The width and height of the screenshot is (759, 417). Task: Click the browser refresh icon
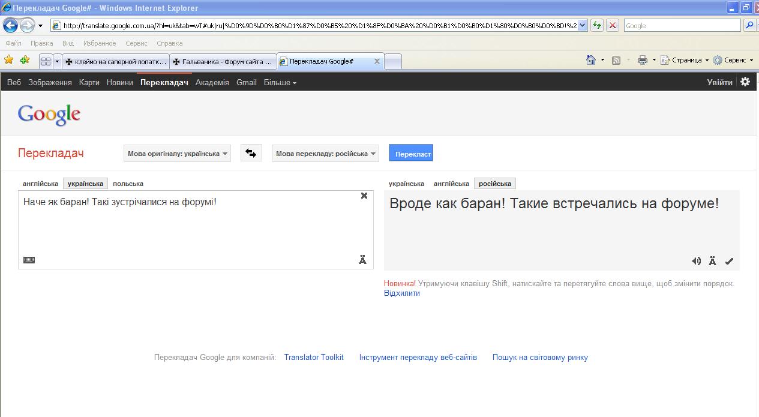coord(597,25)
